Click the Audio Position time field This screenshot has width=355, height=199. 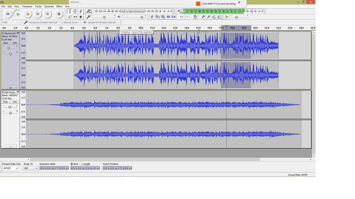pyautogui.click(x=117, y=168)
